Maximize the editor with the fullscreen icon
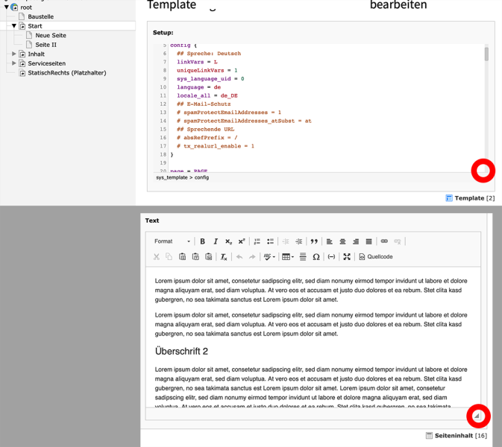 pos(347,257)
